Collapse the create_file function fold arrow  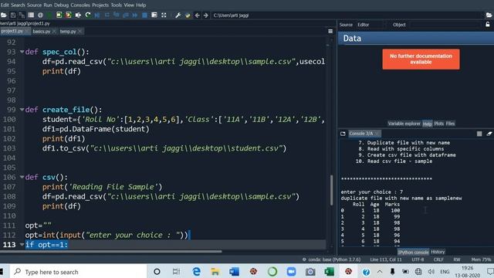(x=22, y=110)
